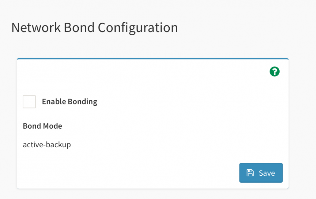Click the Bond Mode field label
The width and height of the screenshot is (316, 199).
click(43, 126)
